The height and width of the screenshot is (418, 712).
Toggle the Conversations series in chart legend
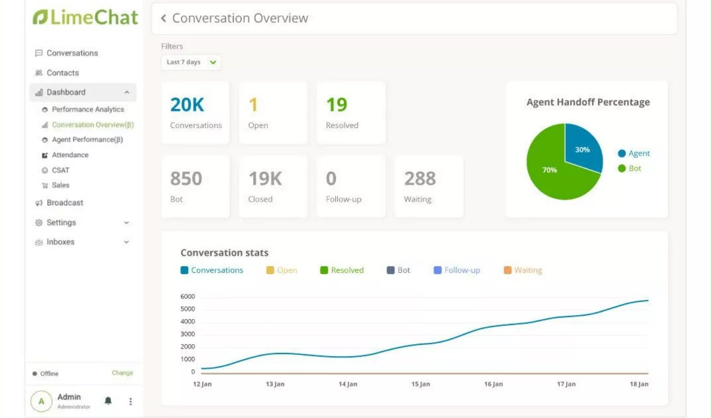(x=212, y=270)
